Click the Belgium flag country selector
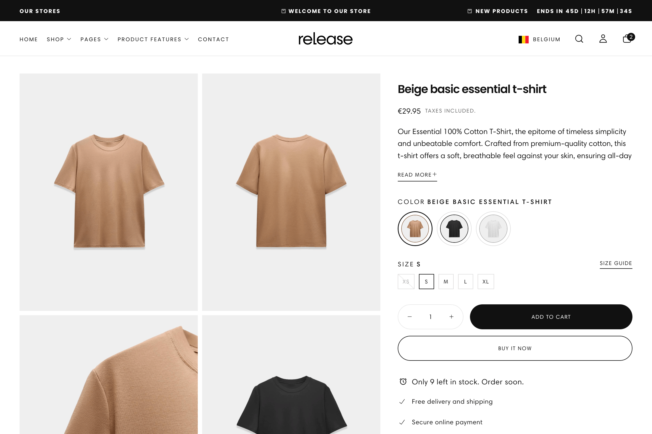 [x=524, y=39]
